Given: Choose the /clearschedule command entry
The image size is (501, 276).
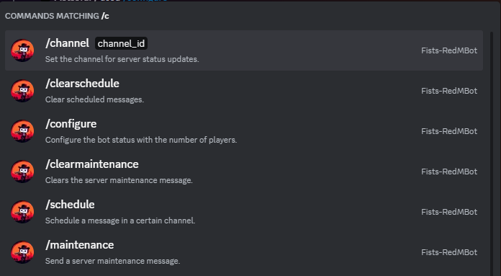Looking at the screenshot, I should click(x=244, y=91).
